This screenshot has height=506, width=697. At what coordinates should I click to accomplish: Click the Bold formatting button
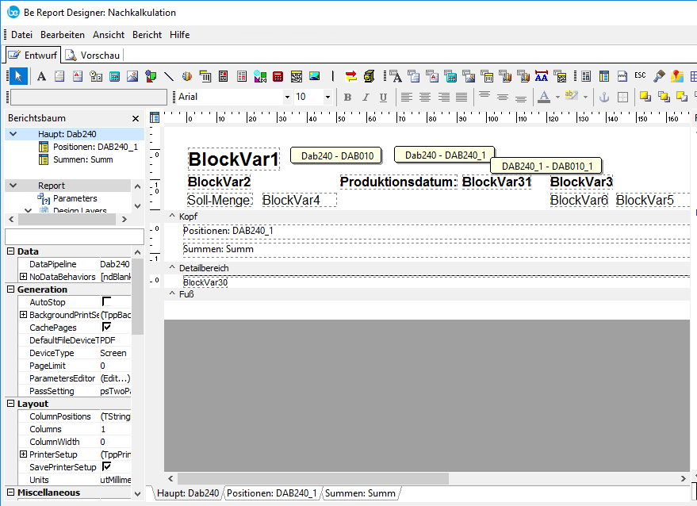click(x=347, y=97)
